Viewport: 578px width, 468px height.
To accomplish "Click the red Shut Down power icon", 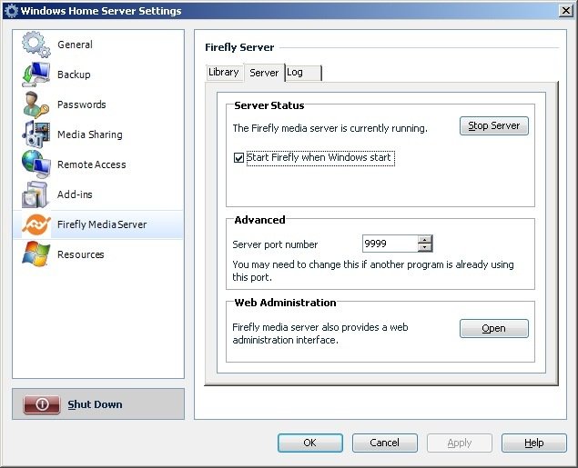I will (x=42, y=404).
